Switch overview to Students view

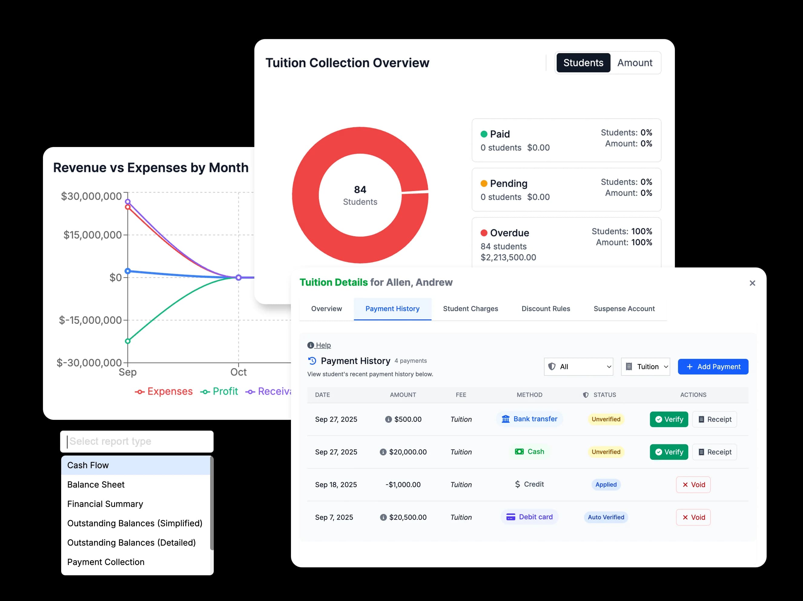(x=583, y=63)
